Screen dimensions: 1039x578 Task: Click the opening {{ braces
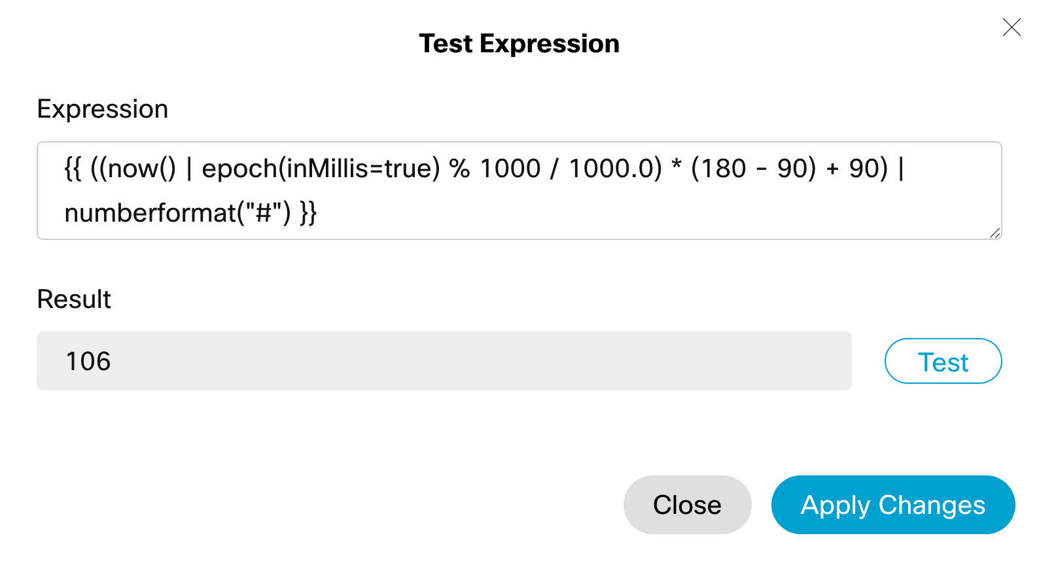coord(73,169)
